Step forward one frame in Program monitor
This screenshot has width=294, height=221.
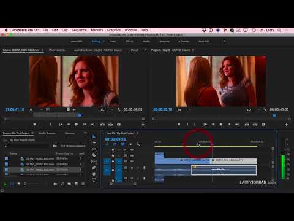click(229, 124)
